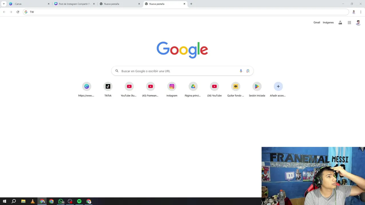The width and height of the screenshot is (365, 205).
Task: Search by image with Lens icon
Action: (x=248, y=71)
